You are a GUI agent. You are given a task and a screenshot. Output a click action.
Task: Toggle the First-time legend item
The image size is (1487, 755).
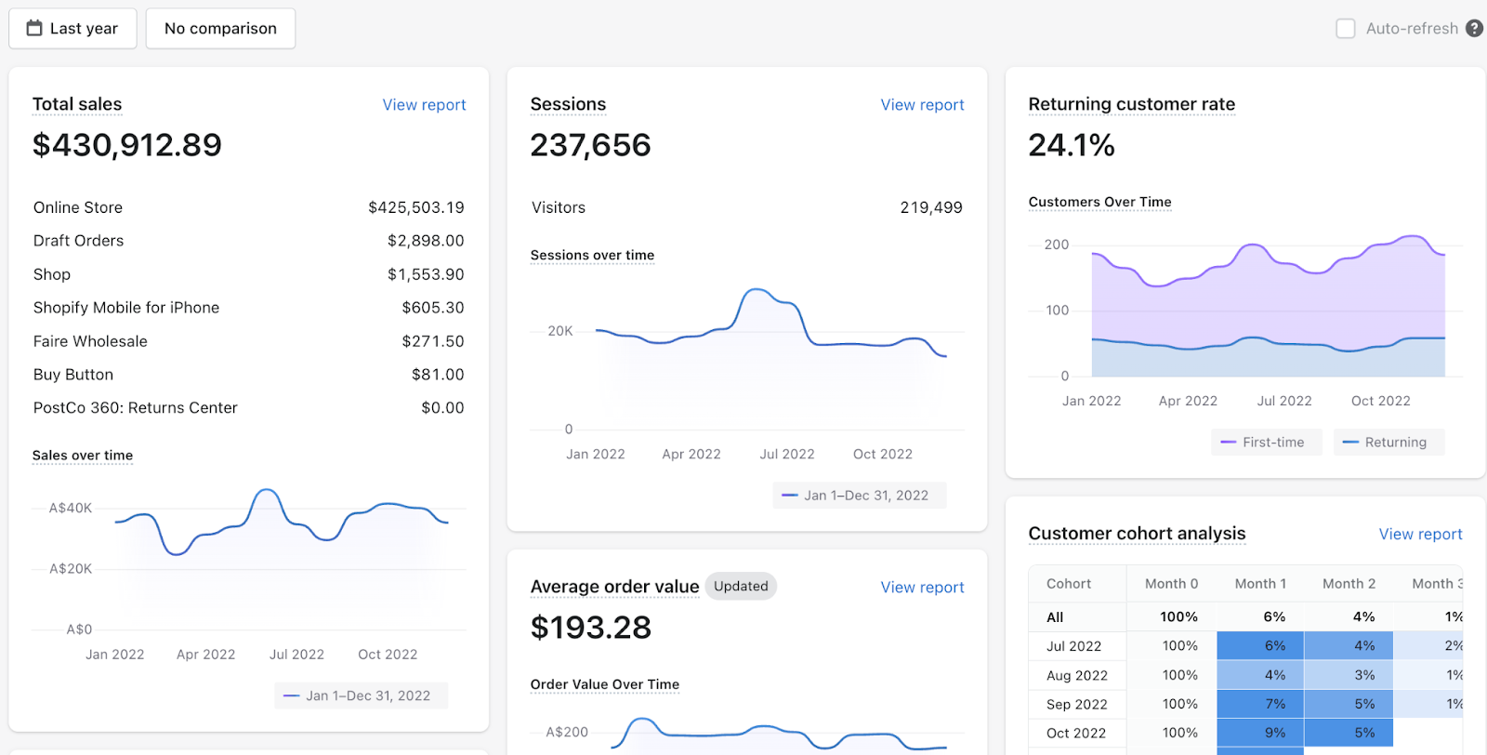click(1266, 443)
